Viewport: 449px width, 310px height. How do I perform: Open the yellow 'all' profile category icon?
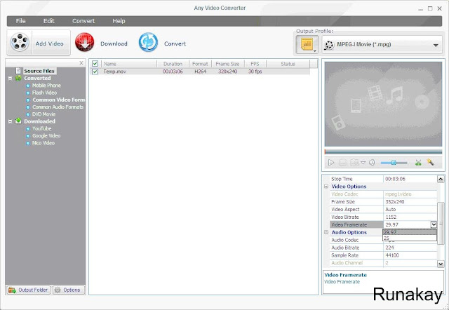coord(307,44)
